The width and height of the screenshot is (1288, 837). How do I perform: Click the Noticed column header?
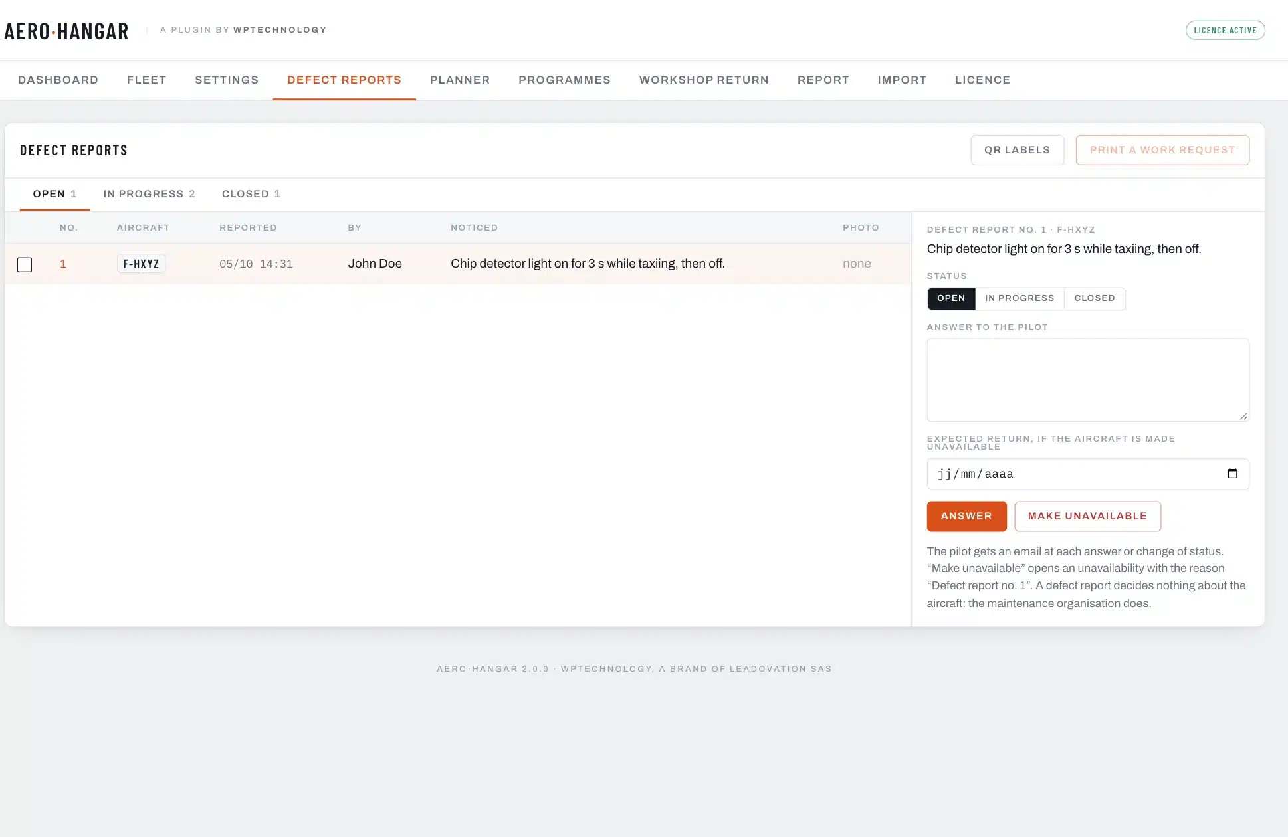(474, 228)
